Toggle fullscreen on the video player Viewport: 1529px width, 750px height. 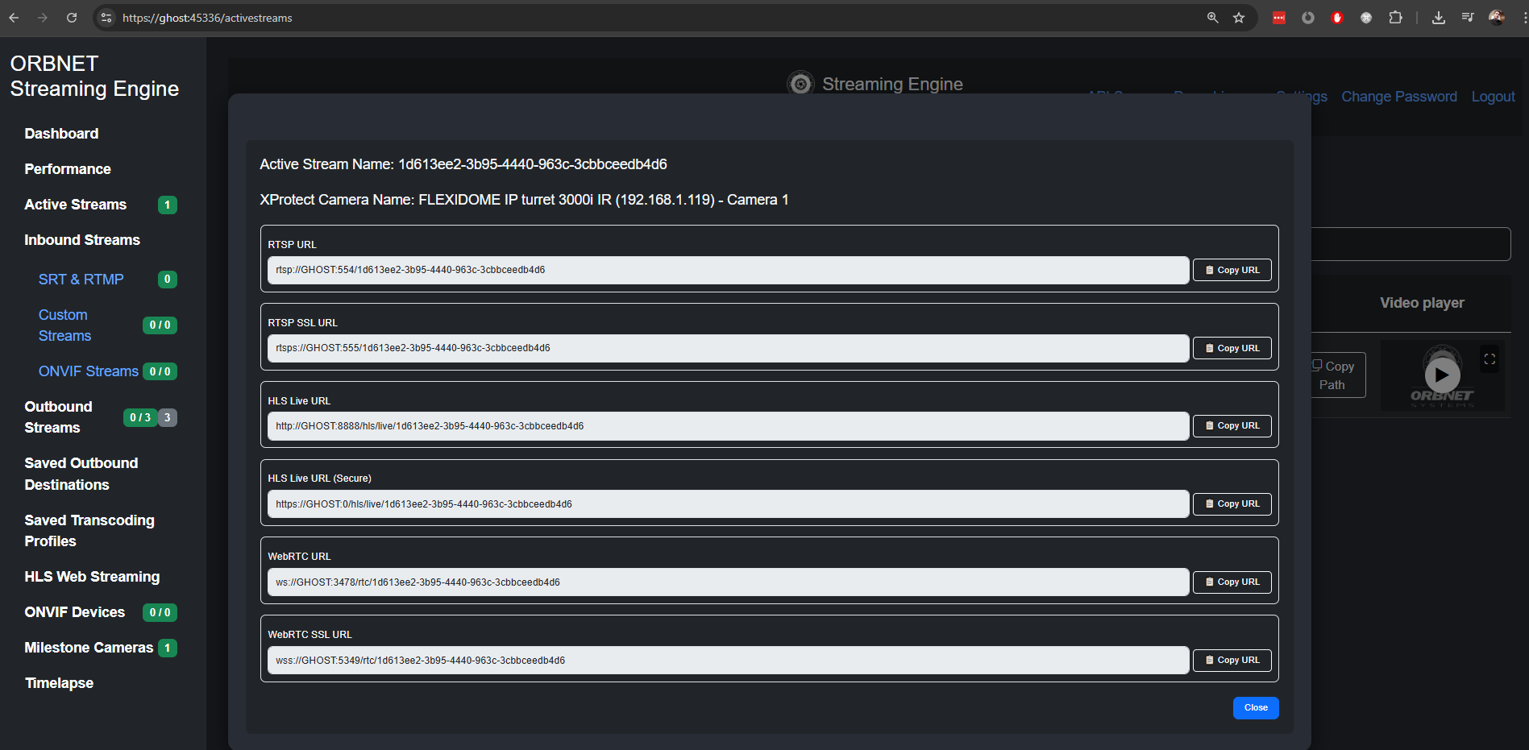(1490, 359)
